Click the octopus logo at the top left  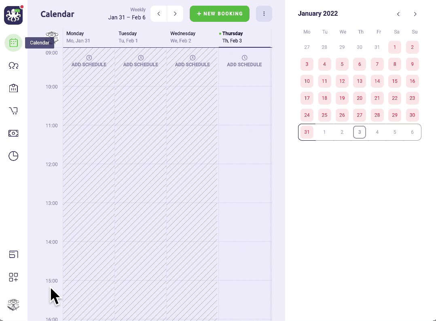pos(13,15)
